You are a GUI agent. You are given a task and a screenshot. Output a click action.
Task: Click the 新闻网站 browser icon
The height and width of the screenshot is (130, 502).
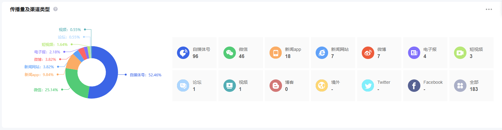[322, 53]
